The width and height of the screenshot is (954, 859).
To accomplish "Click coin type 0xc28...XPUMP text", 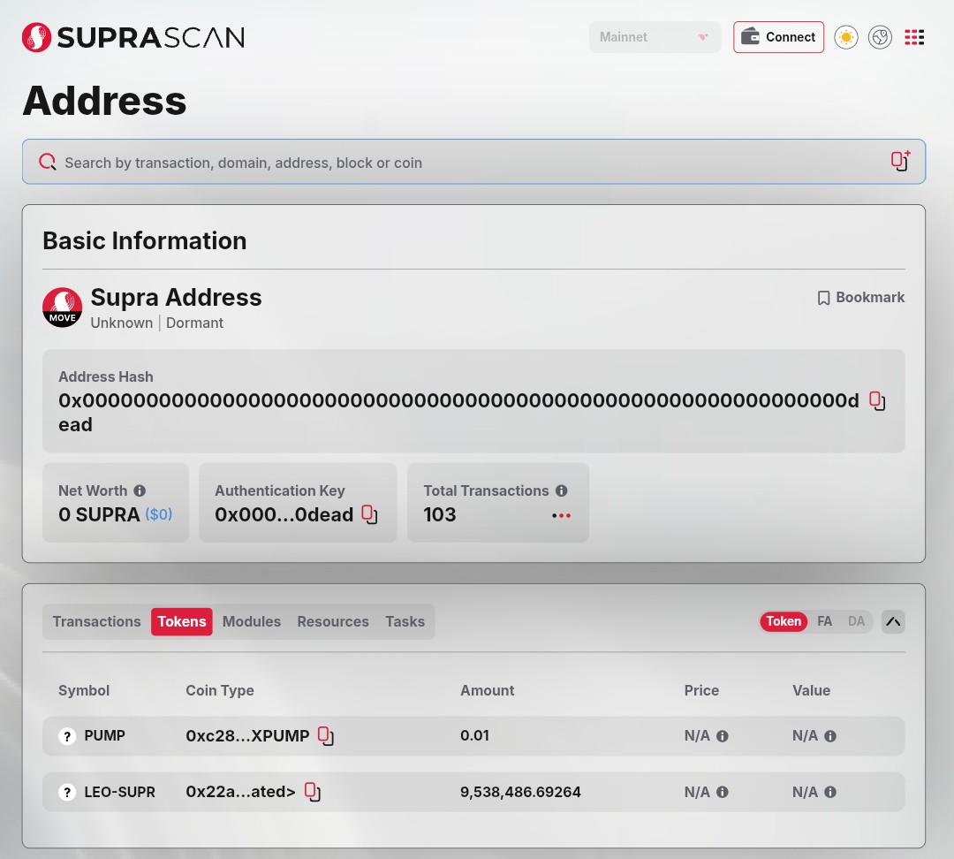I will [247, 735].
